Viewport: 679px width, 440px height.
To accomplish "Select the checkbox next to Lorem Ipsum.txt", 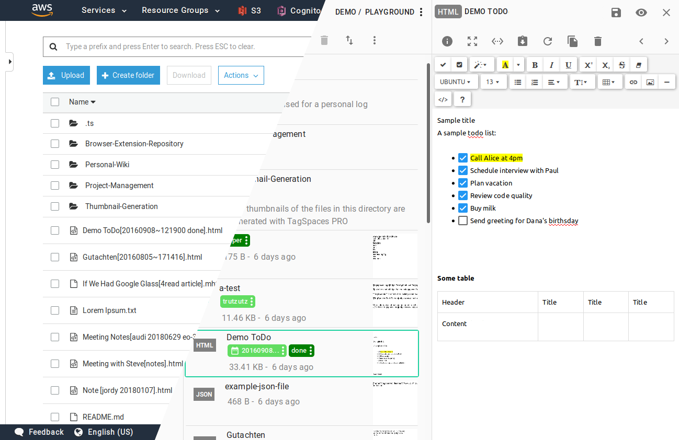I will tap(55, 310).
